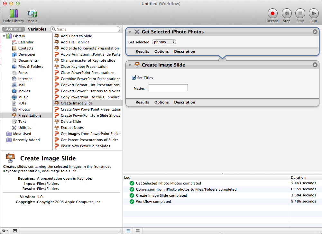The image size is (322, 234).
Task: Select the Photos library category
Action: pos(24,109)
